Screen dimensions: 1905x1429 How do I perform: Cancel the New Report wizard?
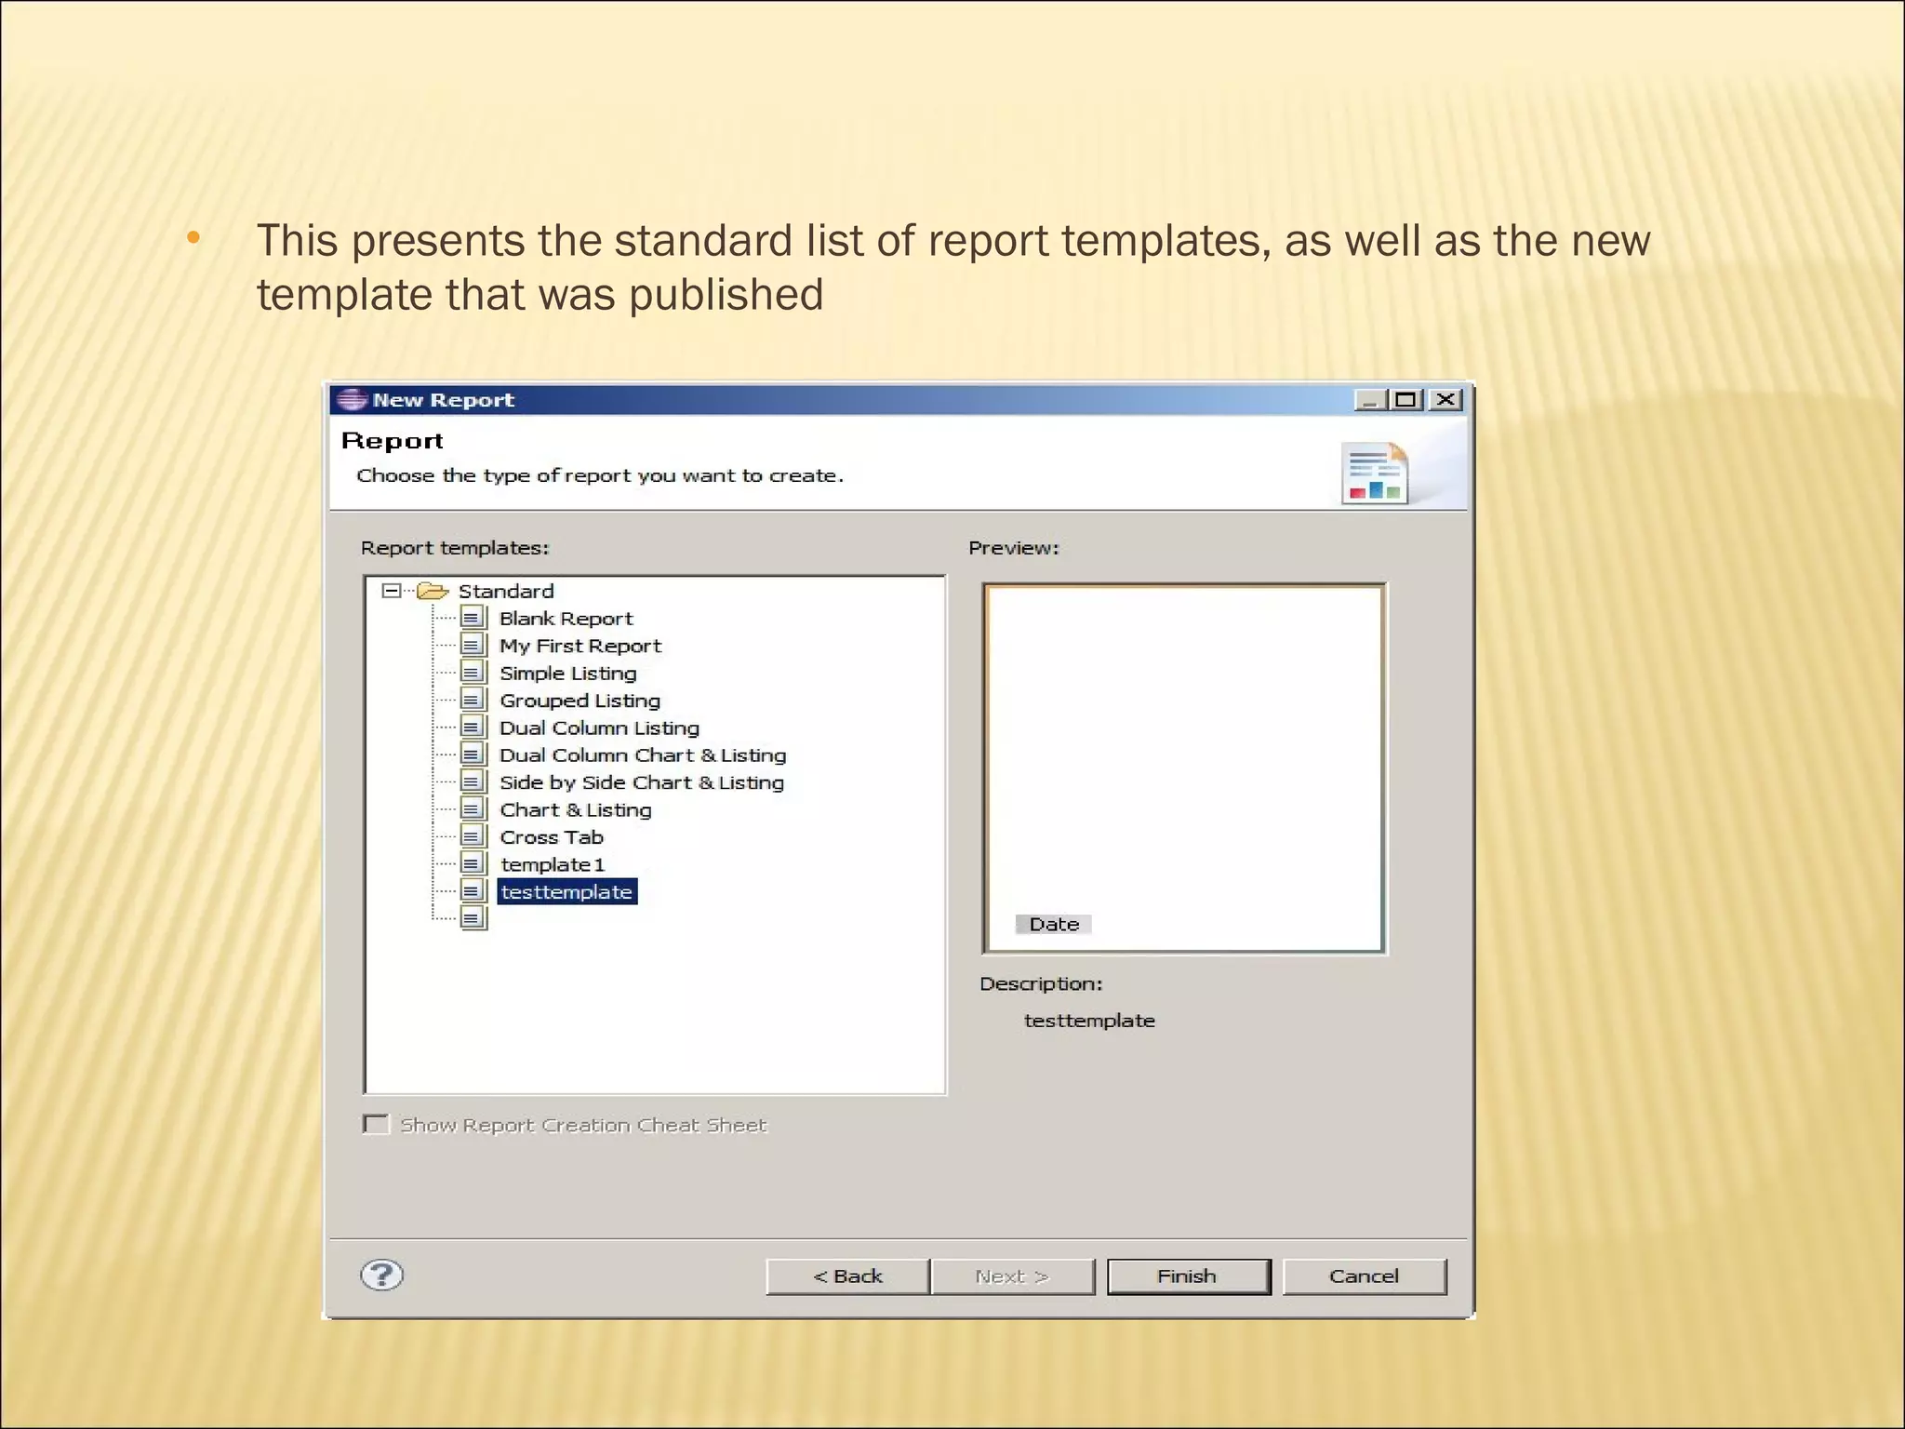[1364, 1276]
